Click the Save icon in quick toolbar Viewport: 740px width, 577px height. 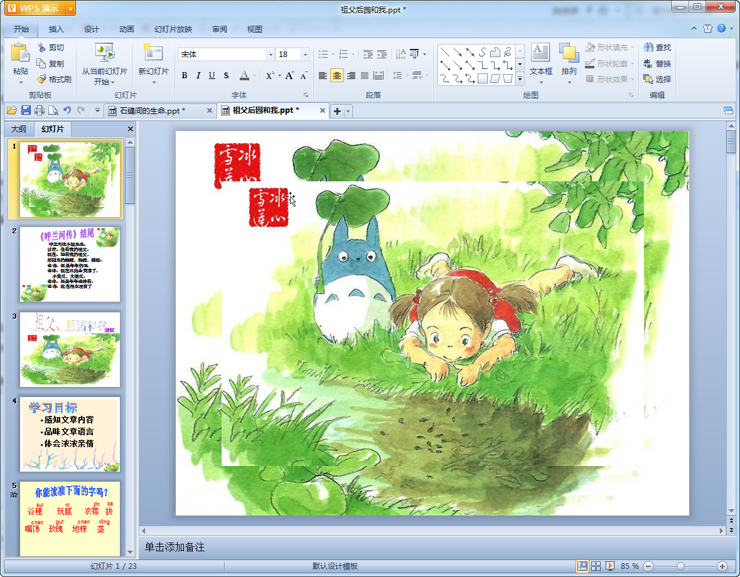[26, 110]
